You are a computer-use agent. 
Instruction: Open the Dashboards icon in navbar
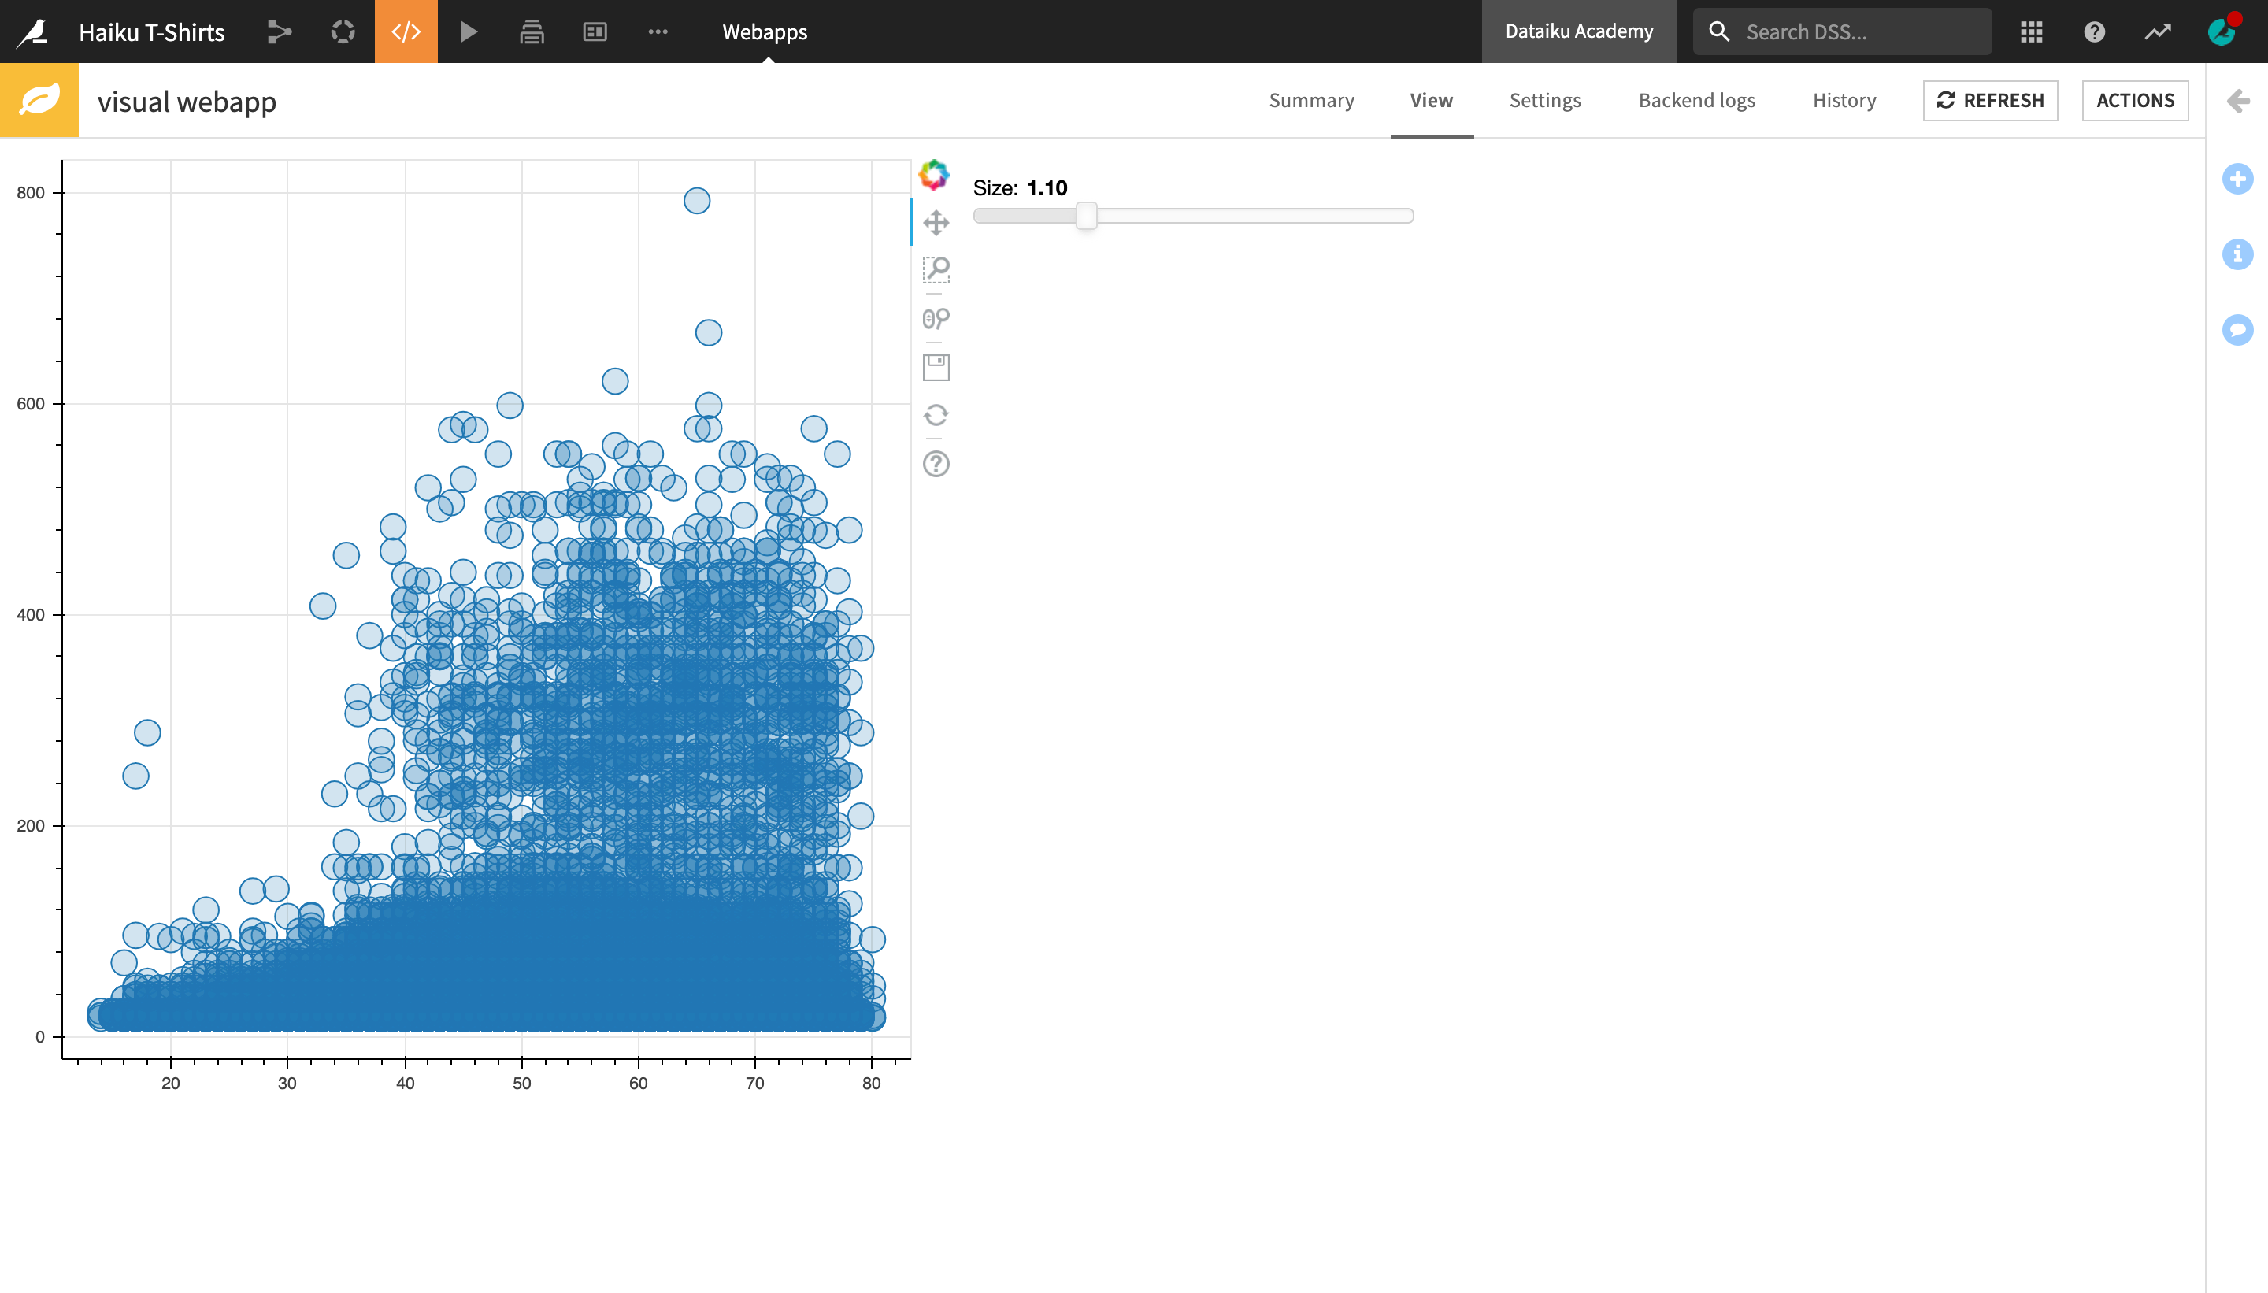pyautogui.click(x=594, y=32)
